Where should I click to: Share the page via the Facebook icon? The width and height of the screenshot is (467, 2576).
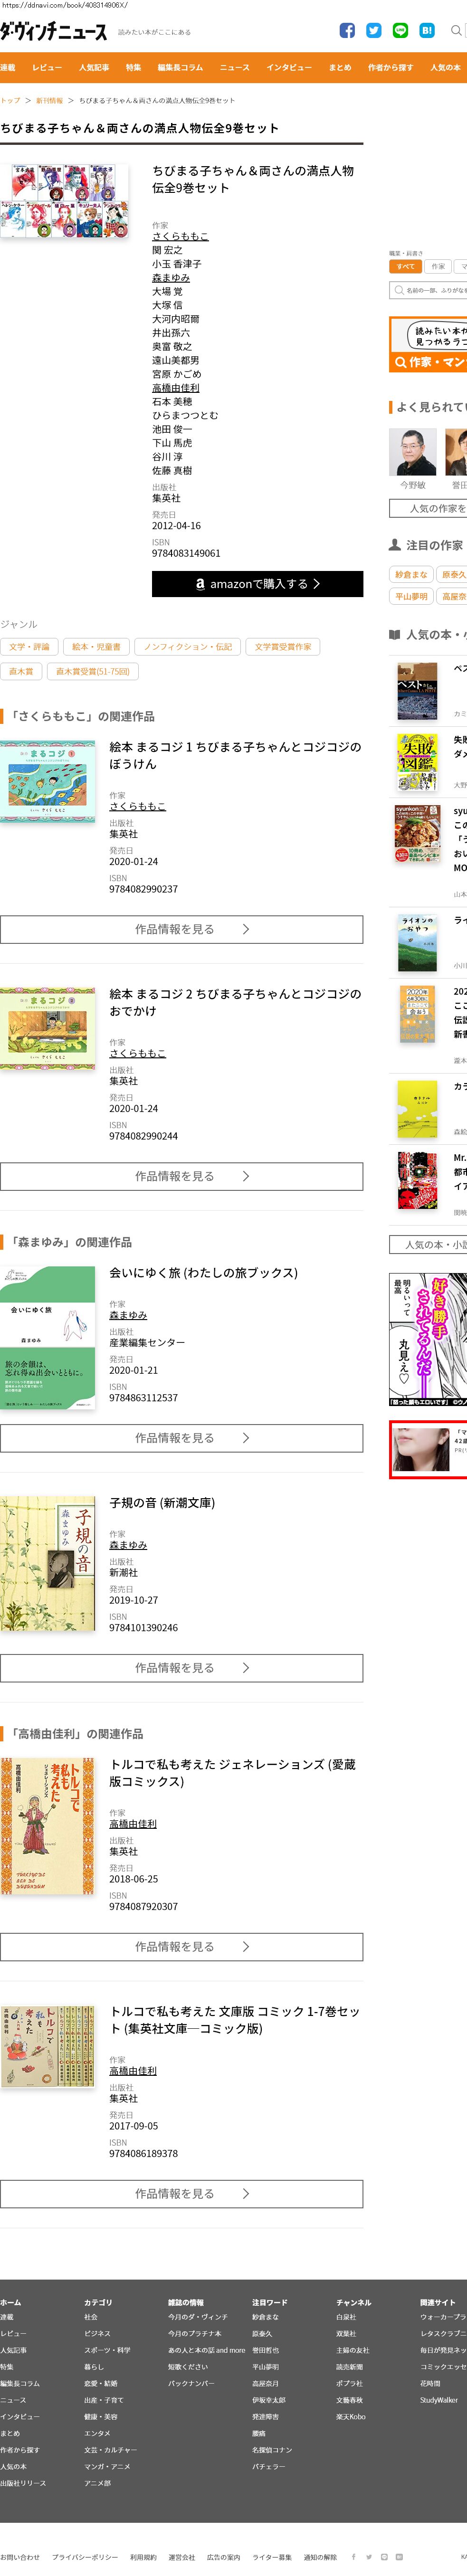point(347,31)
